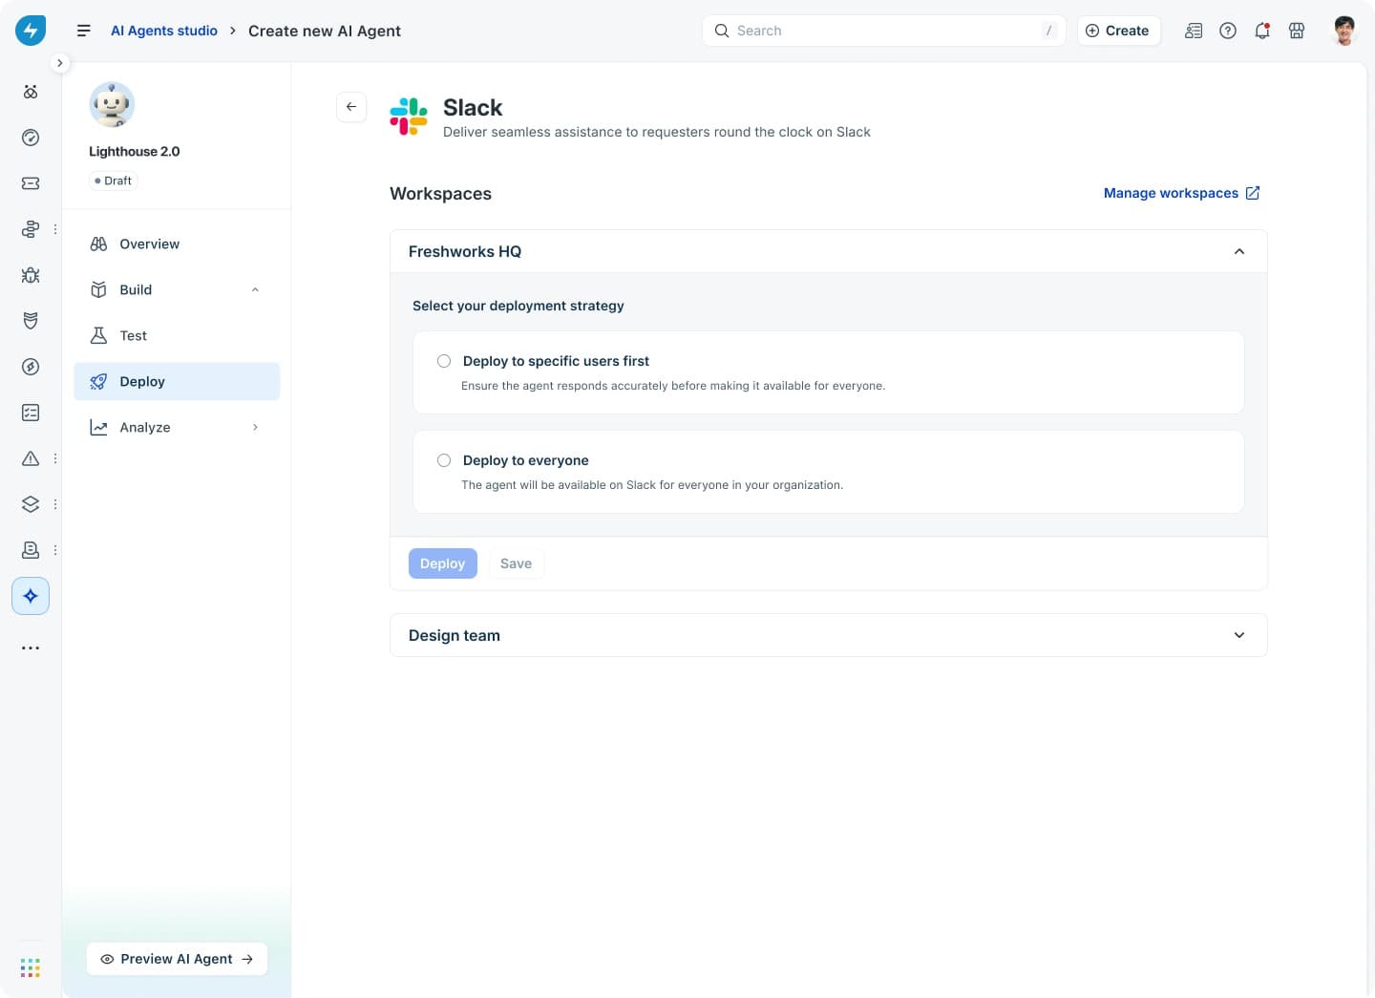The image size is (1375, 998).
Task: Select Deploy in the agent sidebar
Action: pyautogui.click(x=177, y=381)
